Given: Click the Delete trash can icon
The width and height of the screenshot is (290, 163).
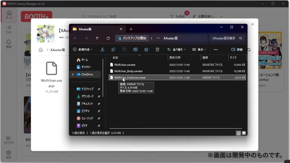Looking at the screenshot, I should (x=157, y=50).
